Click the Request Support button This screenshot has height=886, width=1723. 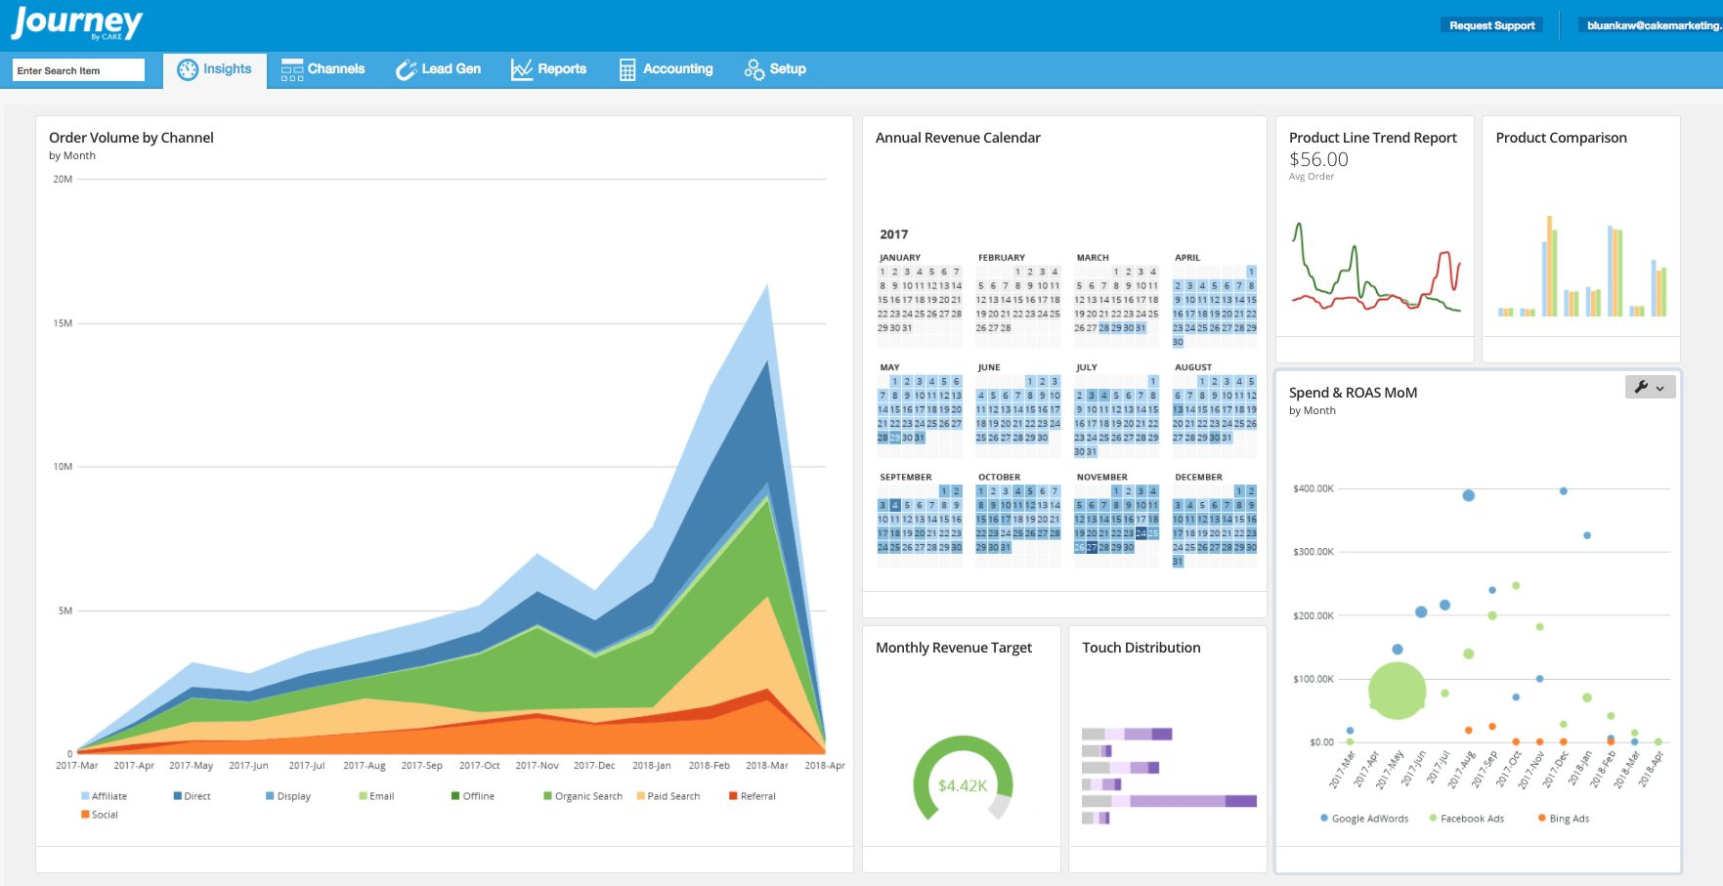[1491, 25]
